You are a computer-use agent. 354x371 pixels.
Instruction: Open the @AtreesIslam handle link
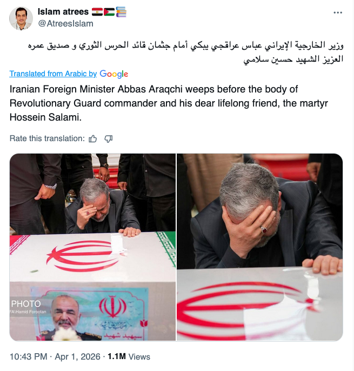pyautogui.click(x=65, y=24)
